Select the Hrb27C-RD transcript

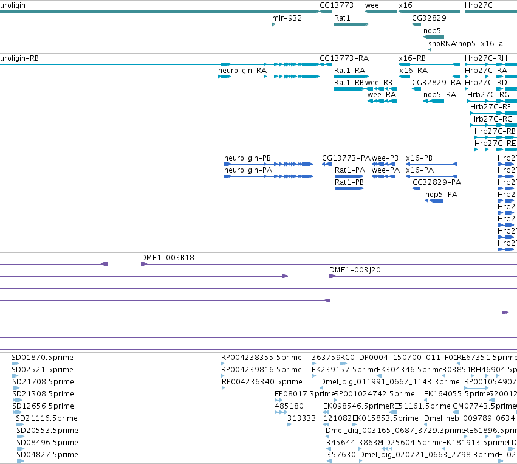click(491, 89)
